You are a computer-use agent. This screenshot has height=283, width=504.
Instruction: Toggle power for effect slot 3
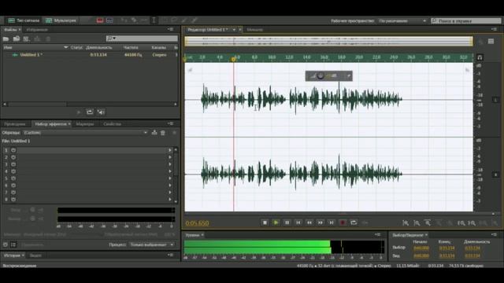pyautogui.click(x=13, y=164)
